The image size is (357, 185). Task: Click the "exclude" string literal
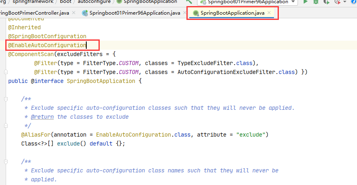251,135
